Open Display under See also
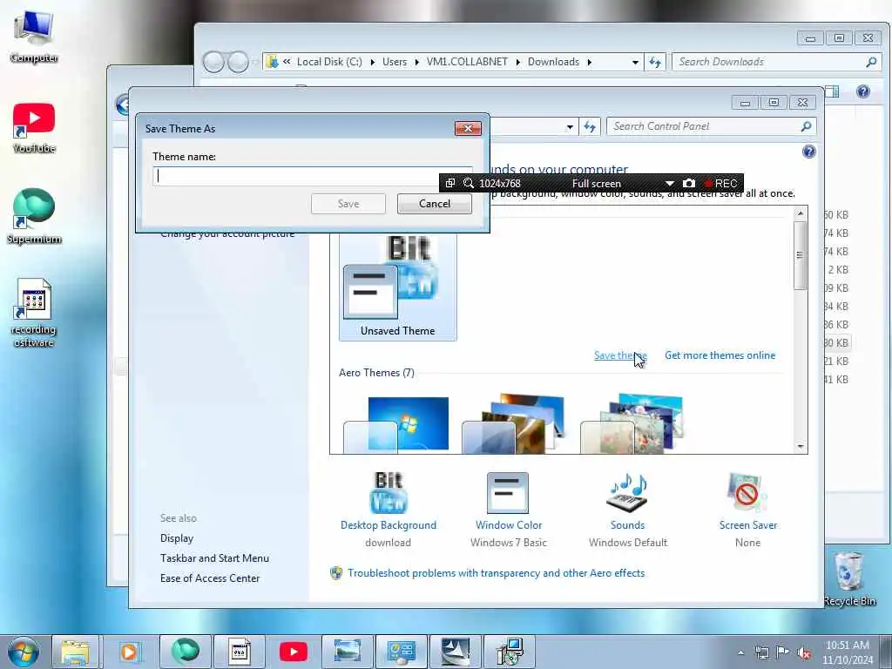This screenshot has height=669, width=892. pyautogui.click(x=177, y=538)
